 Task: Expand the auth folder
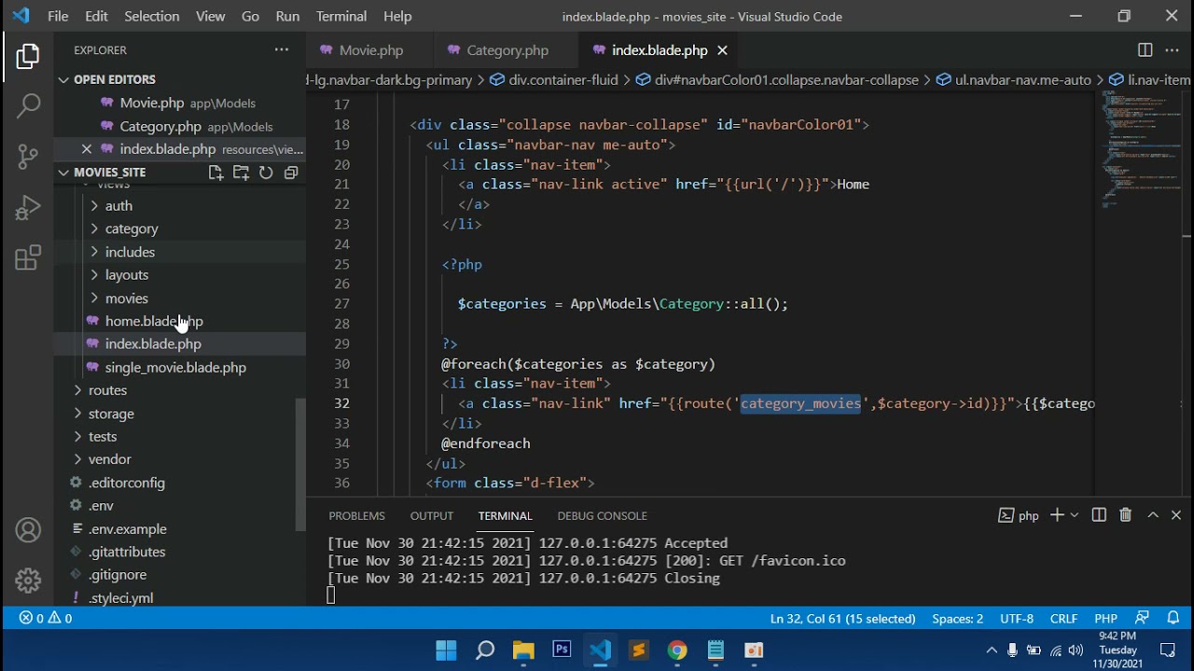118,206
